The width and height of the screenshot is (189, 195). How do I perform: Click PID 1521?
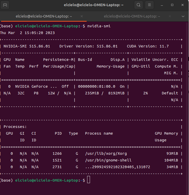click(57, 160)
